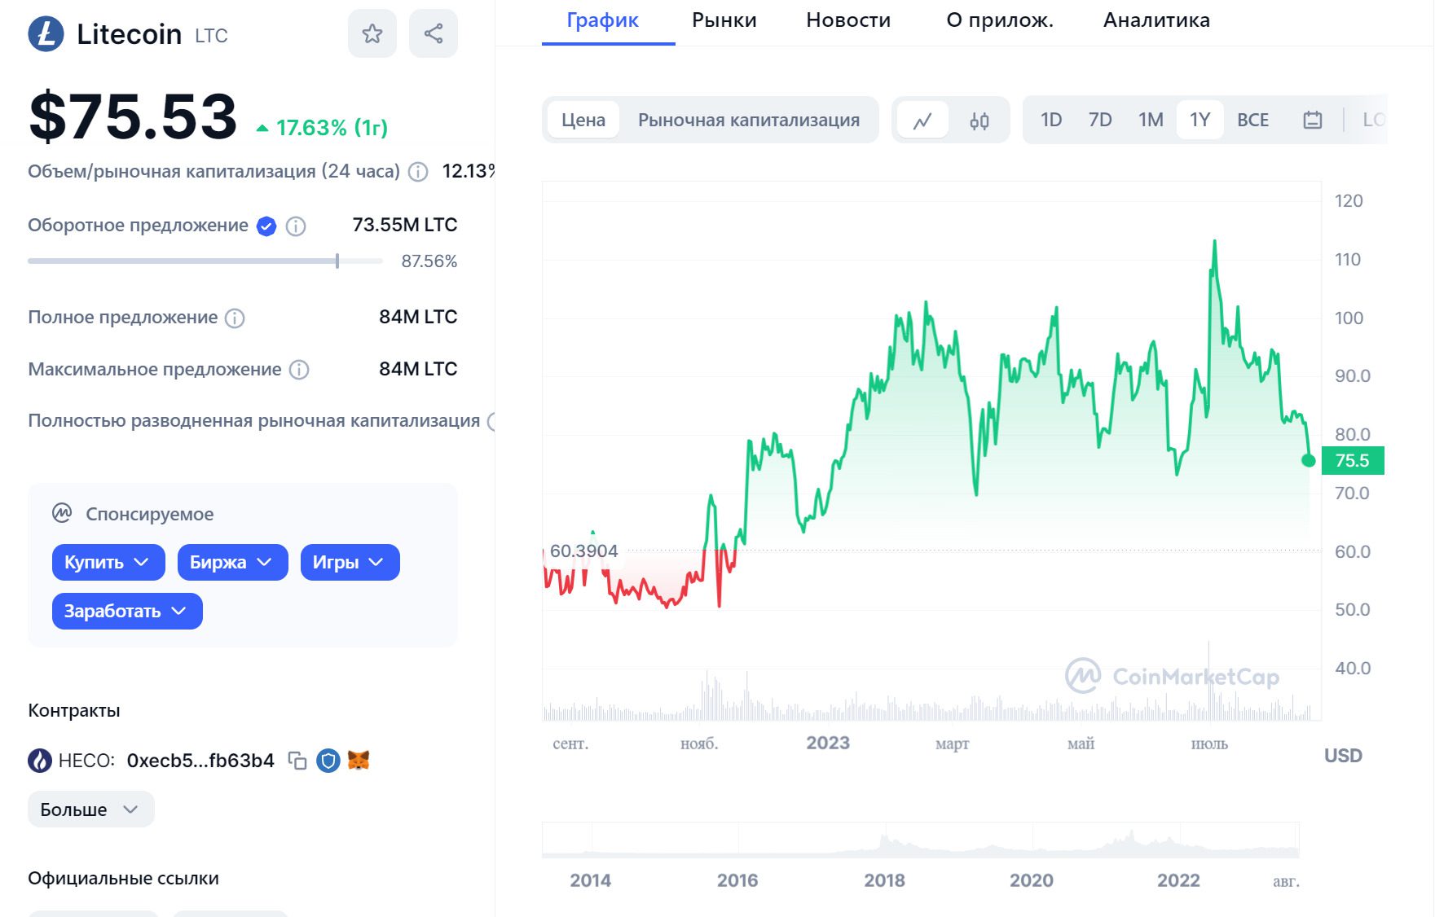Select the Цена chart toggle

[583, 121]
